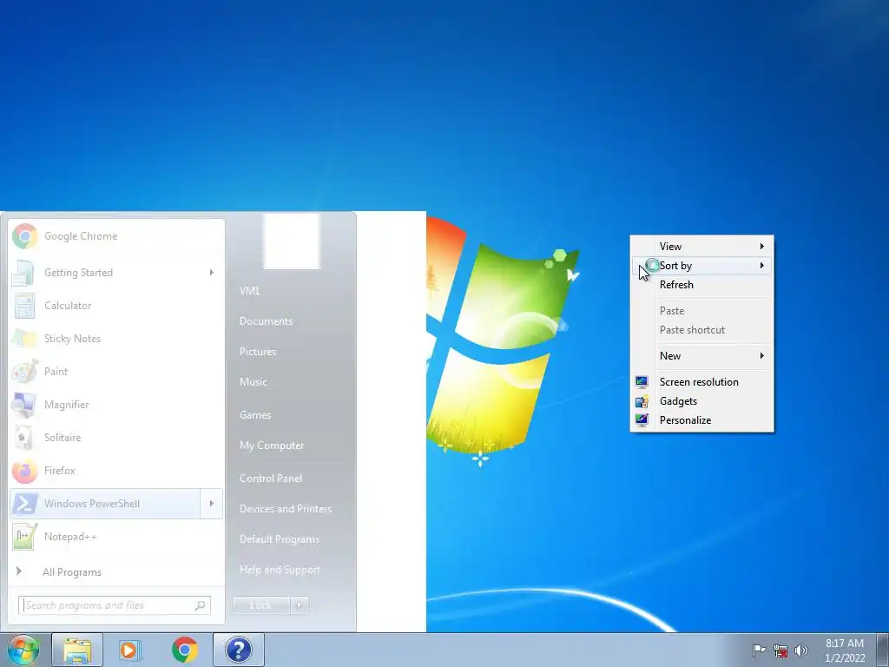The height and width of the screenshot is (667, 889).
Task: Open the shutdown options arrow next to Lock
Action: [x=300, y=605]
